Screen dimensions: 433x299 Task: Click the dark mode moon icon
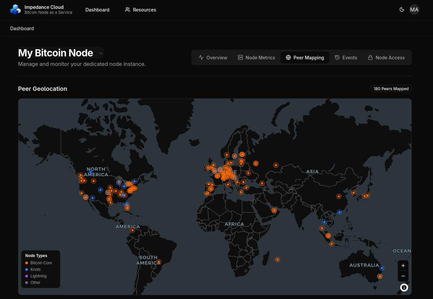click(x=402, y=10)
